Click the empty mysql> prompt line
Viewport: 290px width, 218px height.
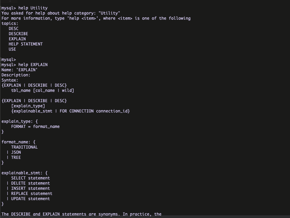(x=8, y=59)
